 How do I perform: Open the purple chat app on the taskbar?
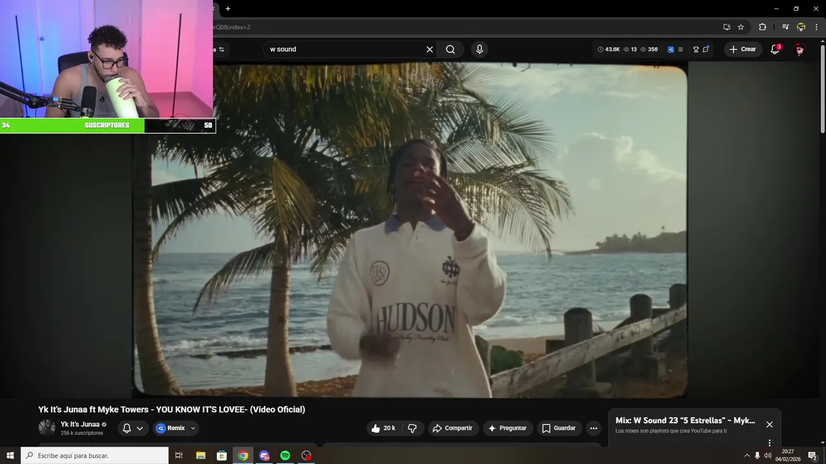pos(264,456)
